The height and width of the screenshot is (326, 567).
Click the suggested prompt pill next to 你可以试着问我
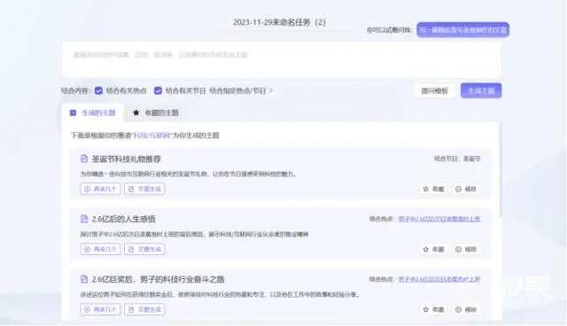pos(462,29)
